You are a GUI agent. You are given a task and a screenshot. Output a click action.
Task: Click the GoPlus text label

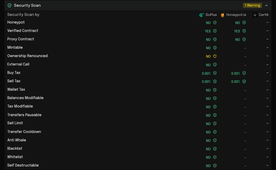[x=211, y=15]
